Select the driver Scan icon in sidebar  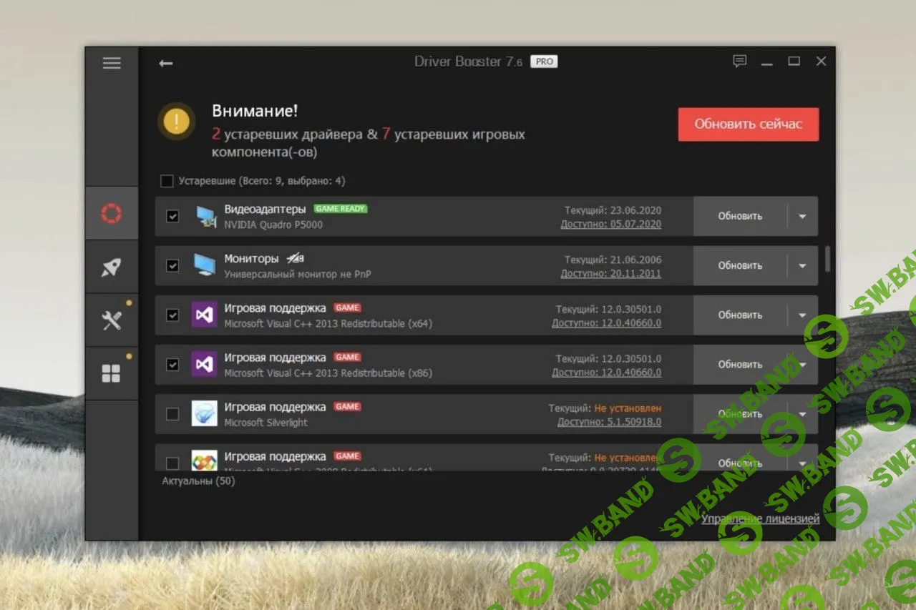click(112, 212)
